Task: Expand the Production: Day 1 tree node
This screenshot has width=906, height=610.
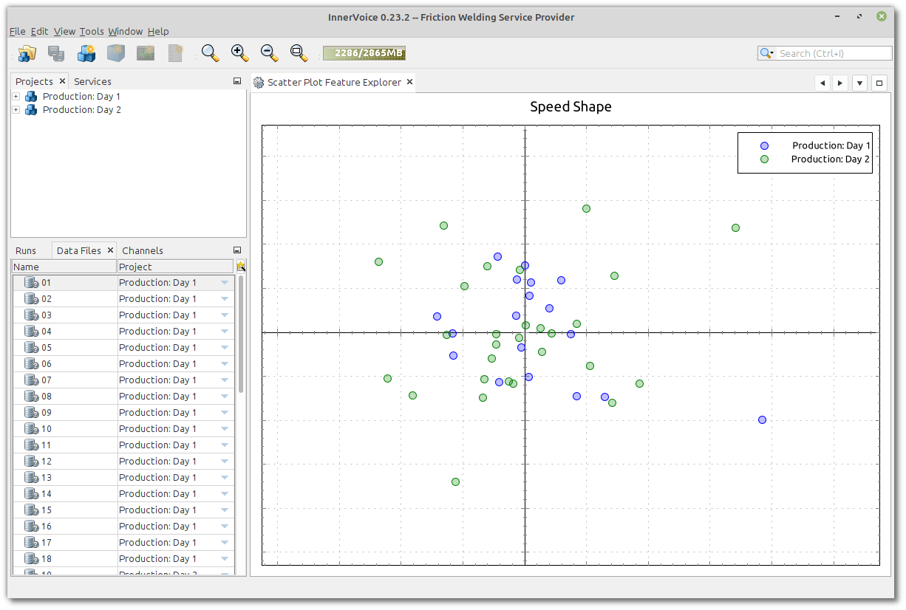Action: tap(16, 97)
